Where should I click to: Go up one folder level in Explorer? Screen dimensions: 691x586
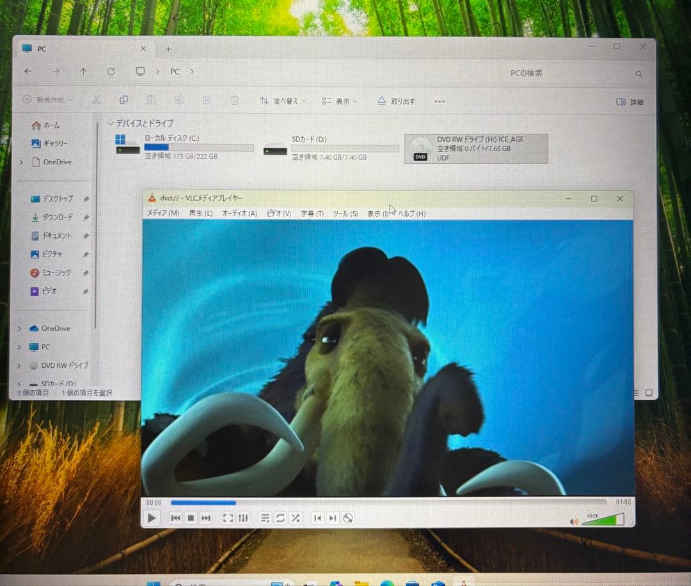click(83, 72)
